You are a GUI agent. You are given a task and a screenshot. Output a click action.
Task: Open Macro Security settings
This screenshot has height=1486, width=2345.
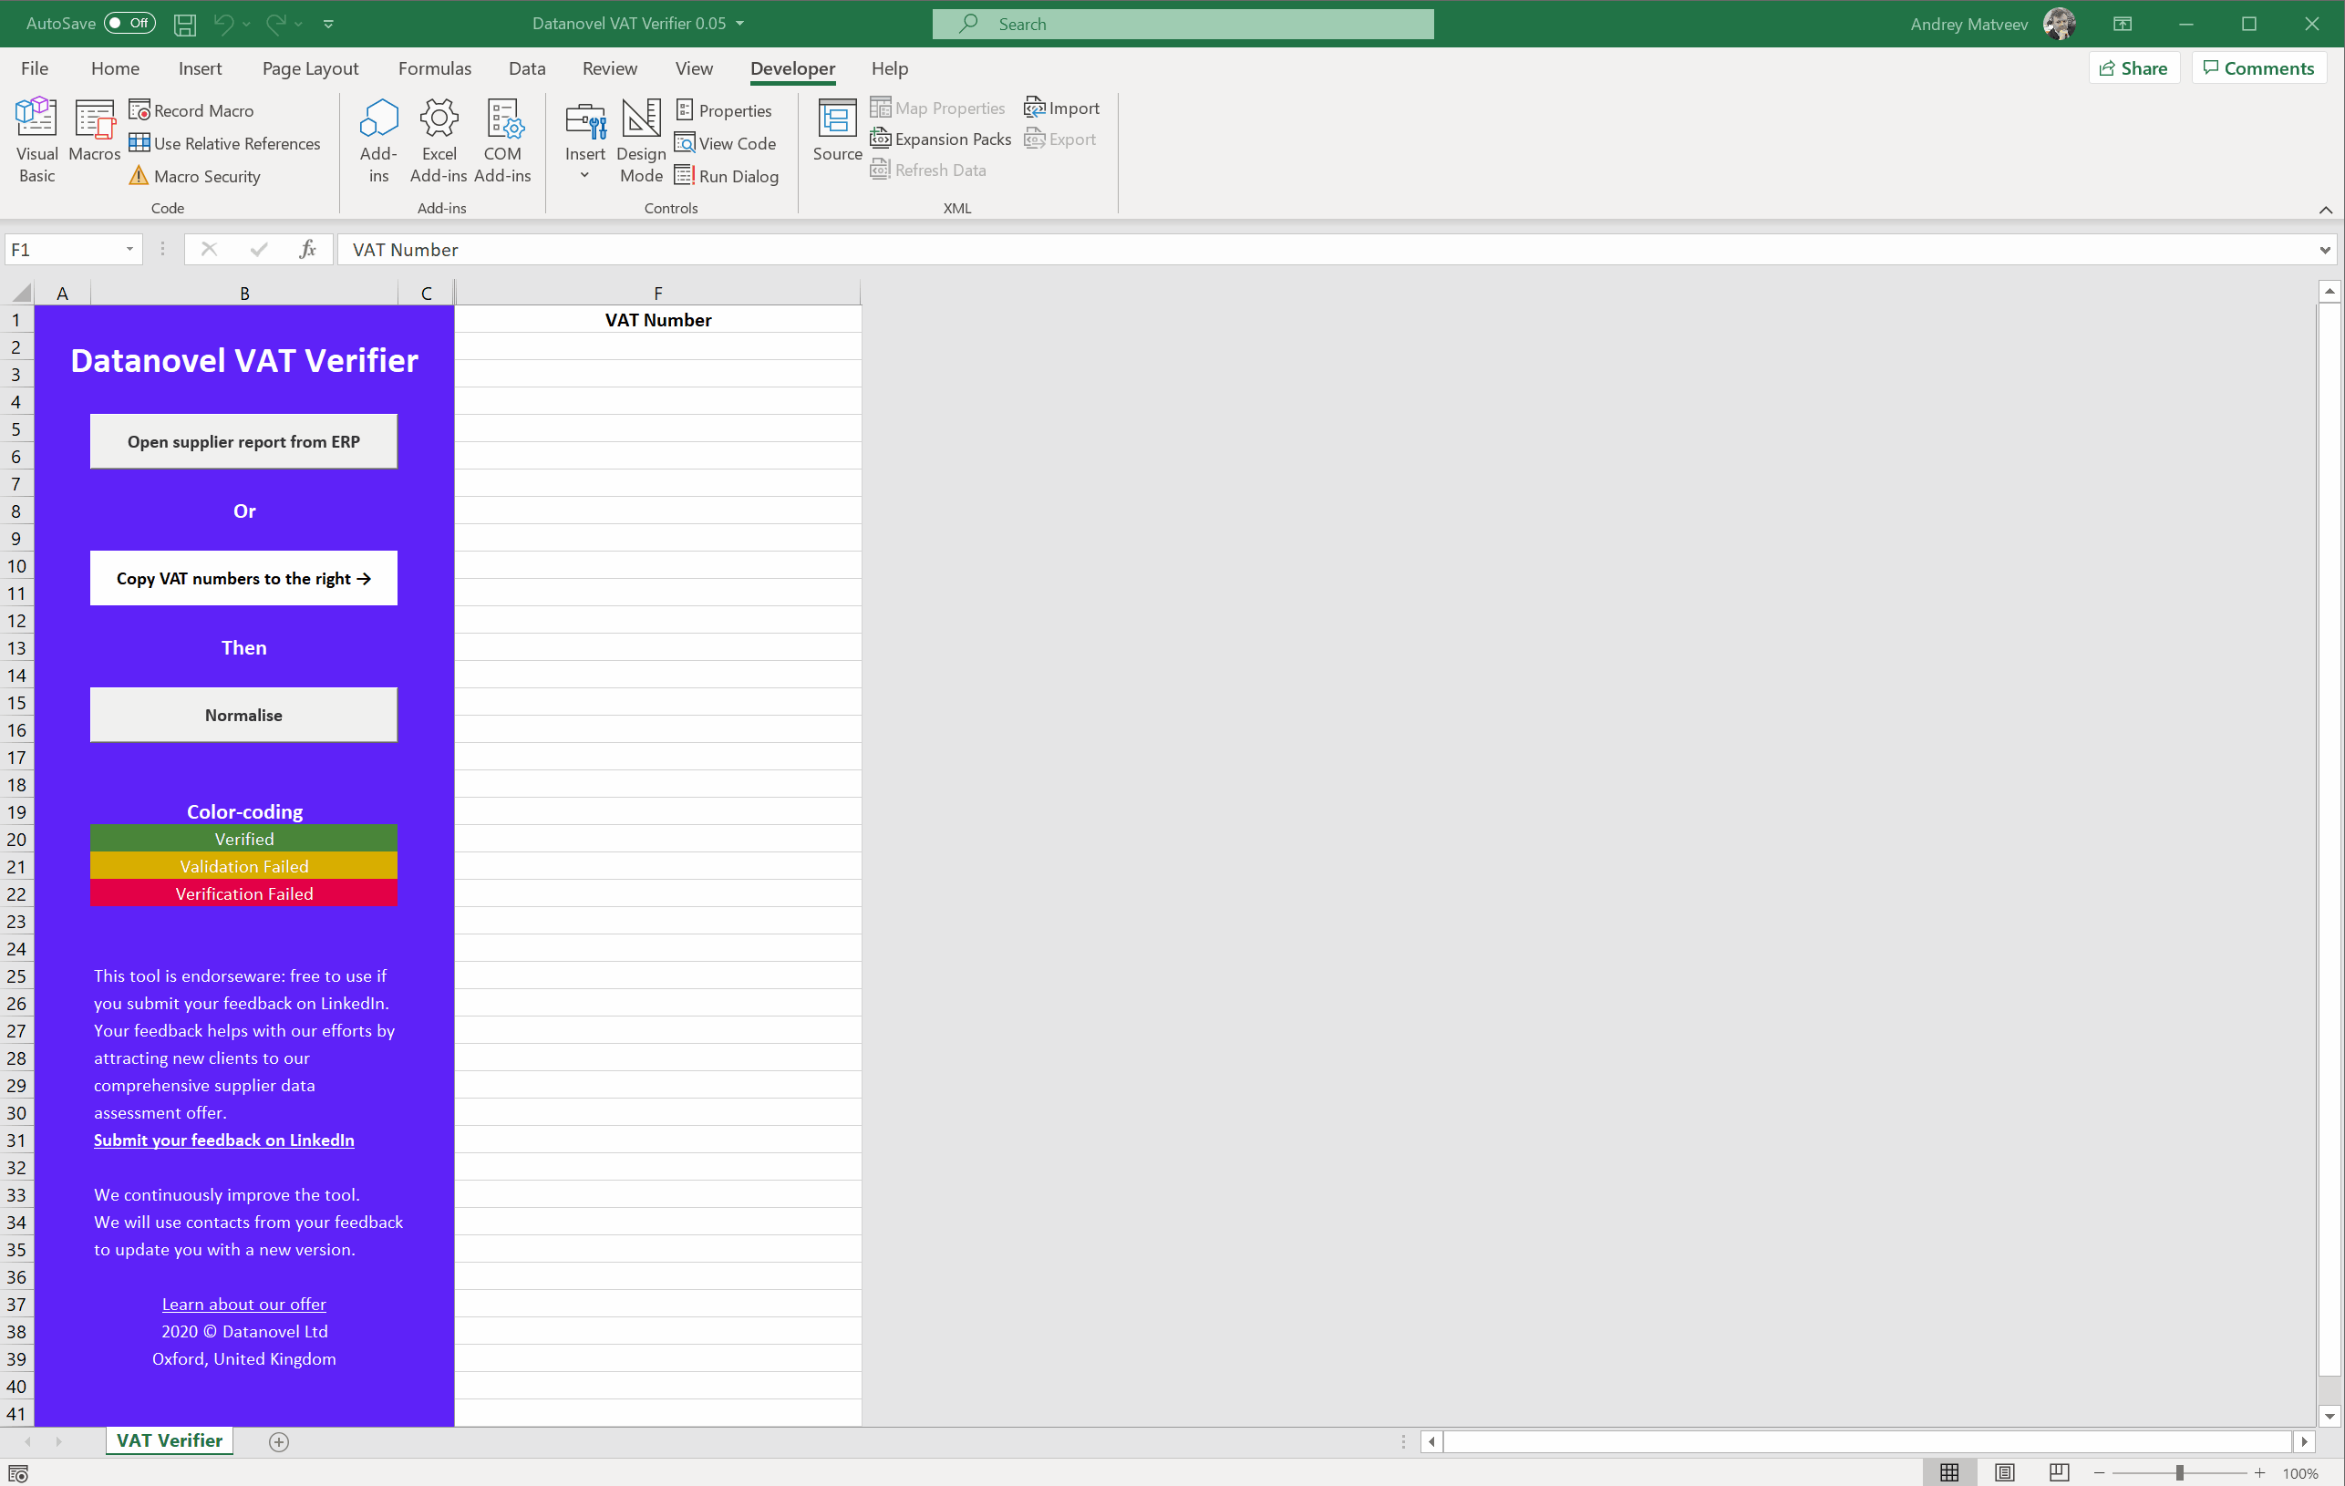coord(195,176)
